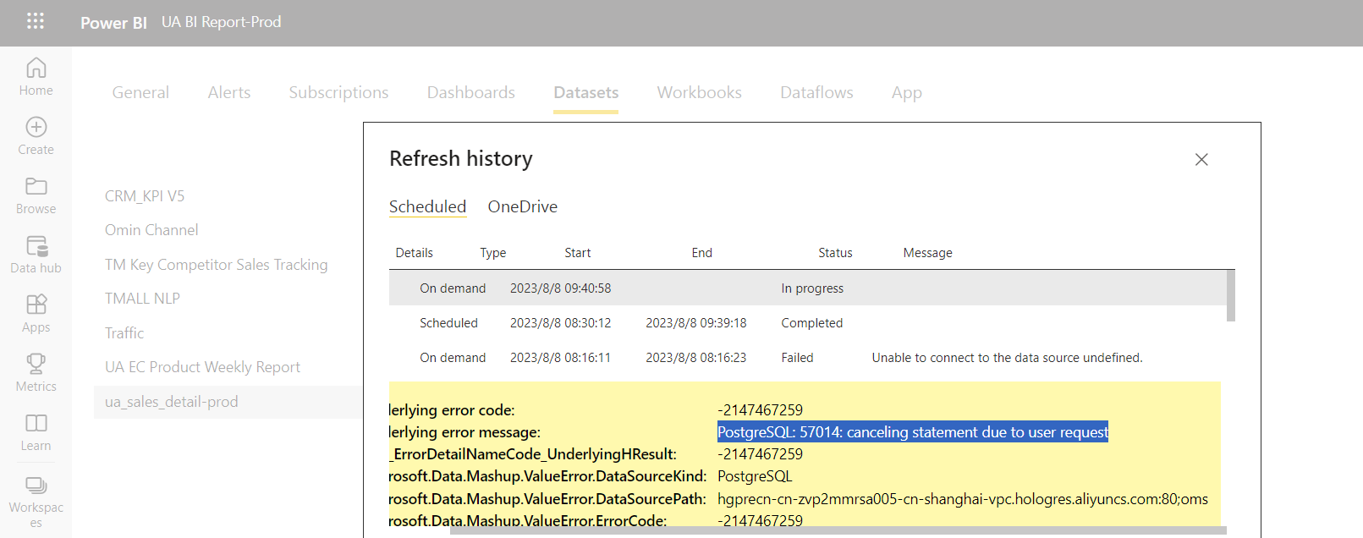
Task: Select the Datasets tab
Action: [585, 92]
